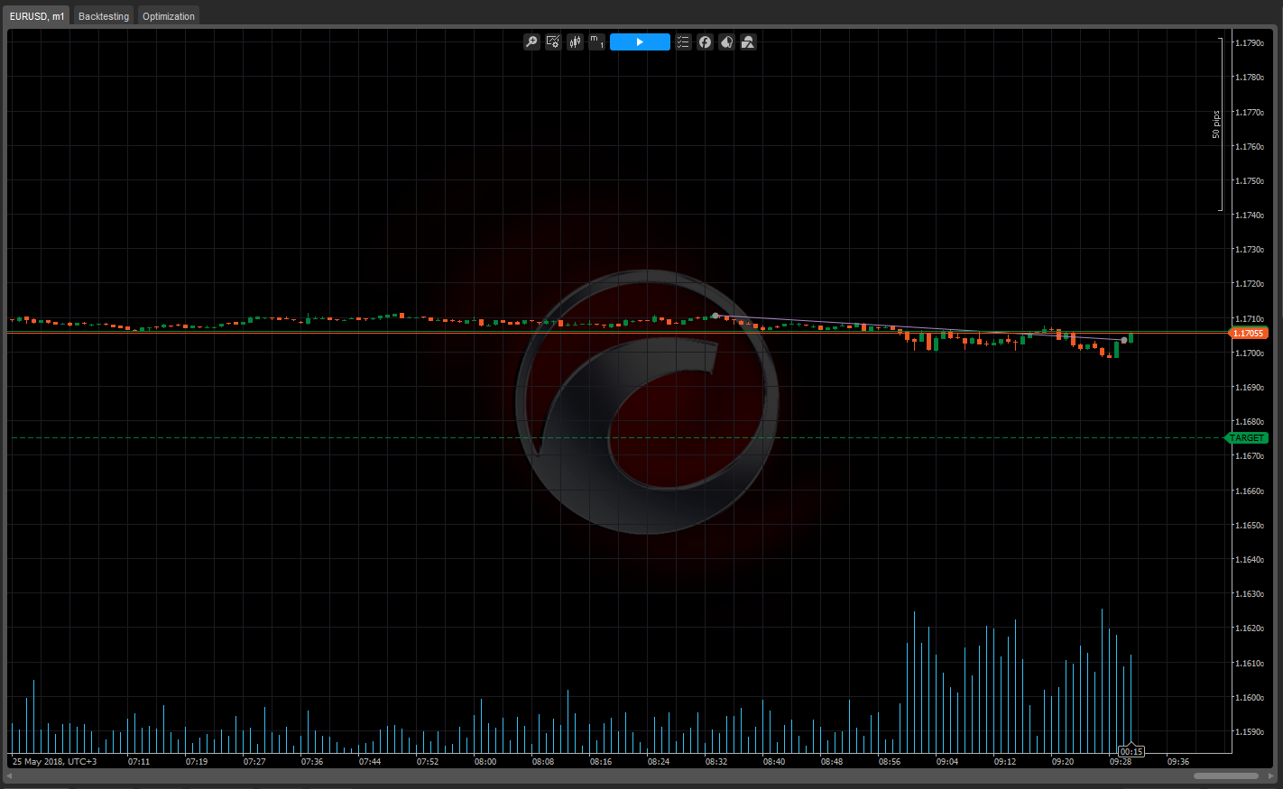Click the scroll right arrow
Screen dimensions: 1283x789
pos(1271,775)
